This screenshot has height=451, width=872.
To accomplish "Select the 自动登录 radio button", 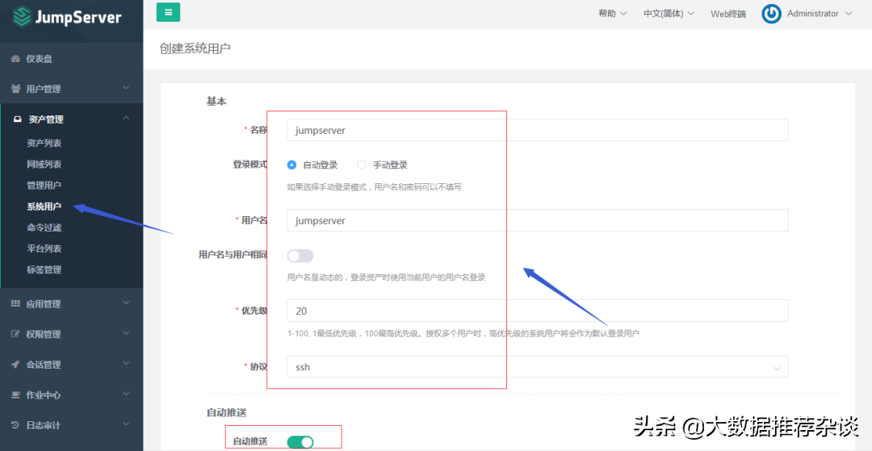I will (x=291, y=165).
